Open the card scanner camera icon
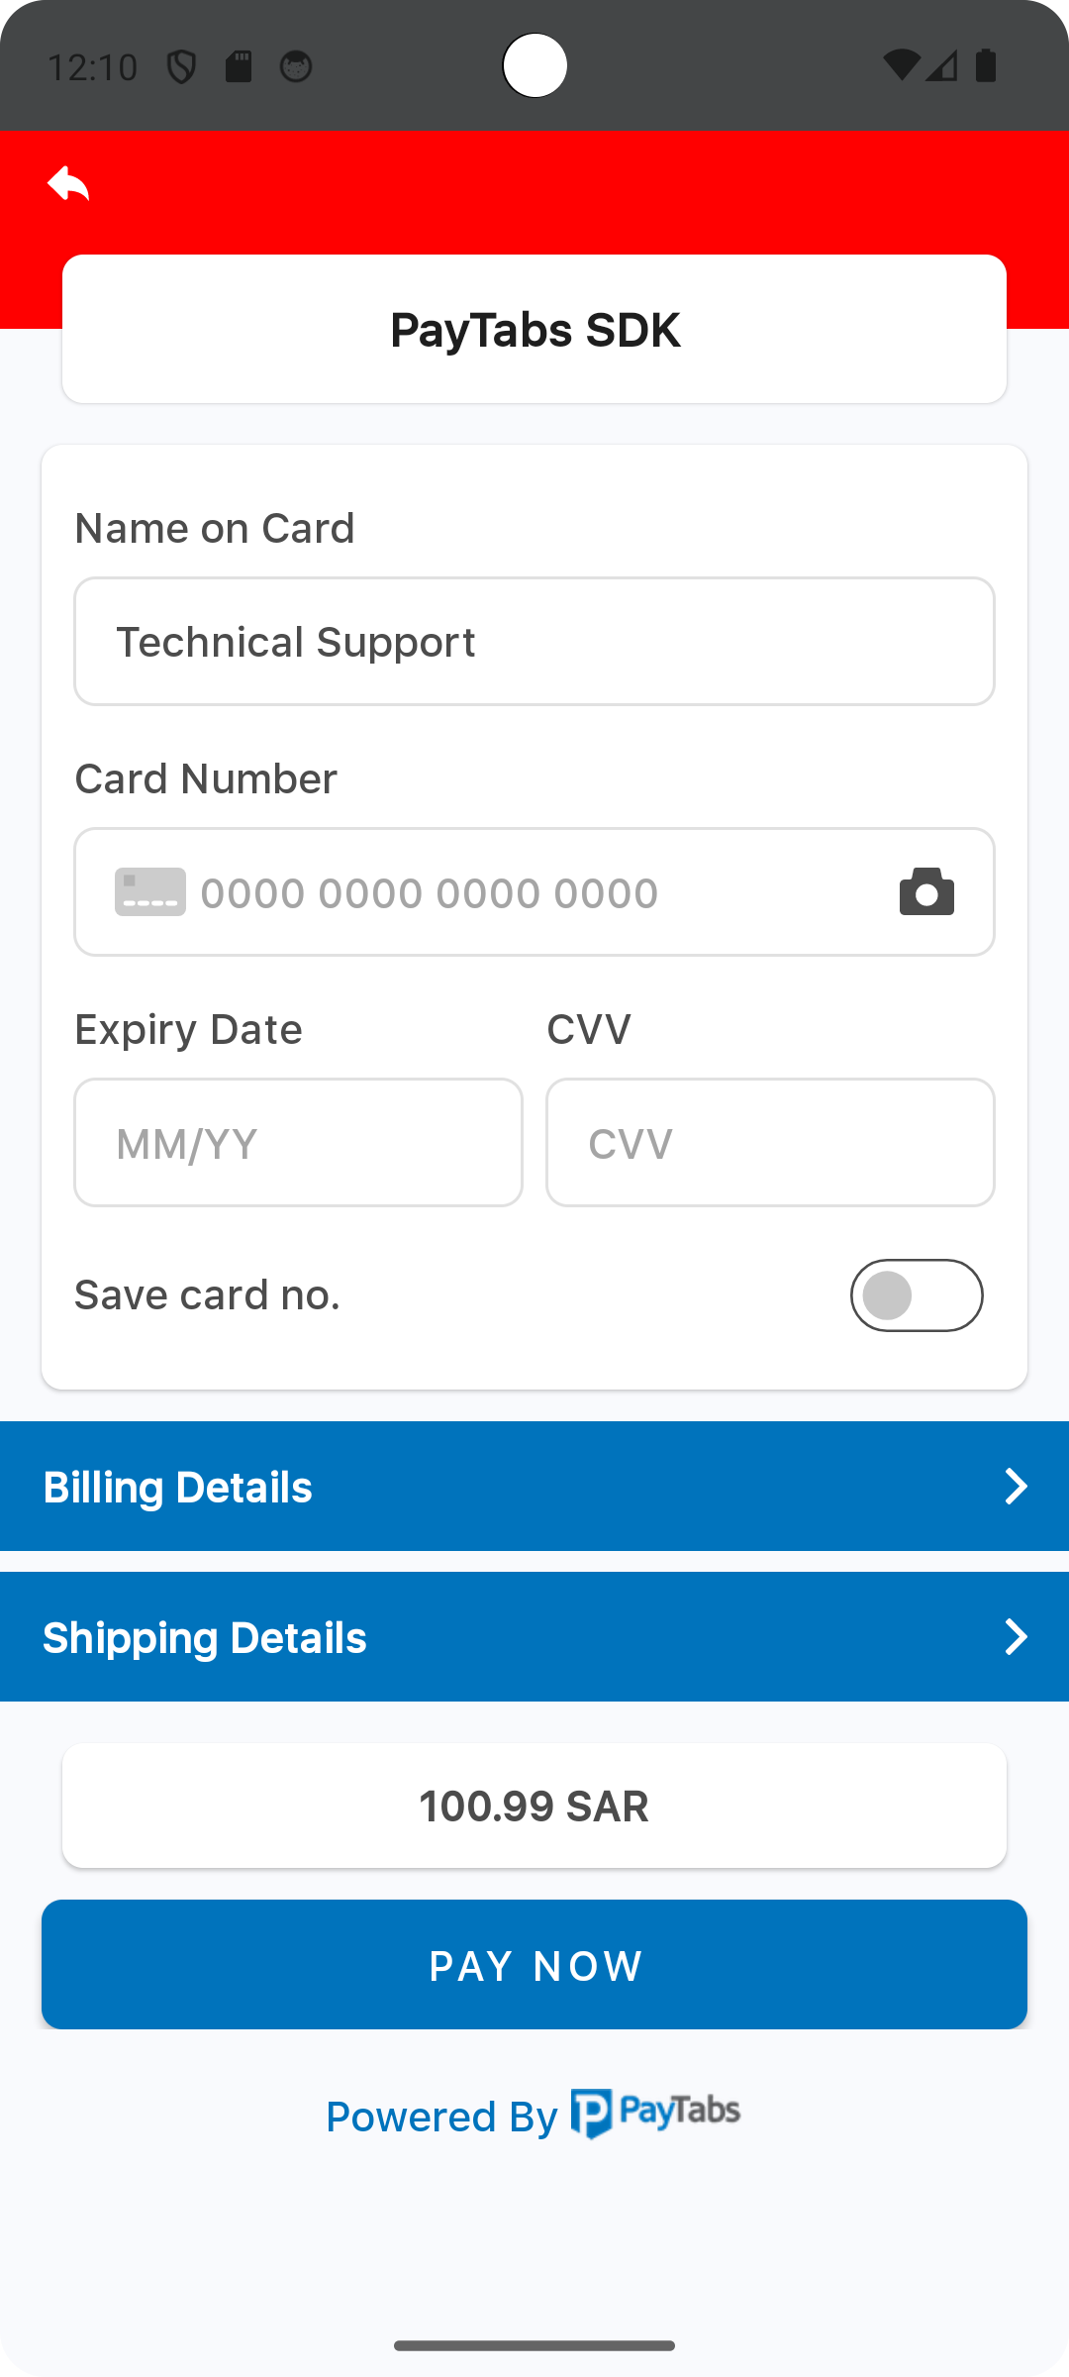The height and width of the screenshot is (2377, 1069). point(926,891)
